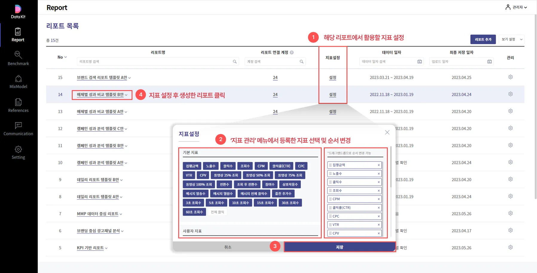Click 저장 in the 지표설정 dialog
537x273 pixels.
pos(339,247)
